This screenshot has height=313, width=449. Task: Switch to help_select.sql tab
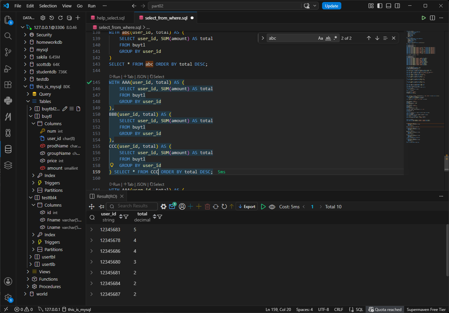pos(110,18)
